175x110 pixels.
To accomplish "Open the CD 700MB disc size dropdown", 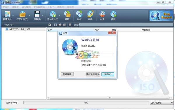I will pos(162,103).
